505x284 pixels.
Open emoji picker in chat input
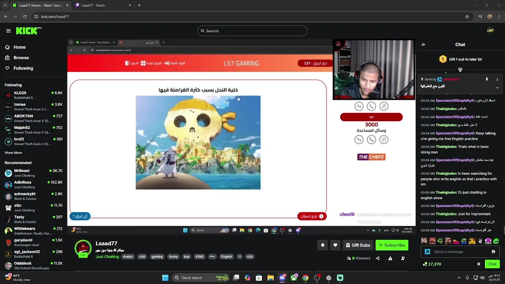click(x=493, y=252)
